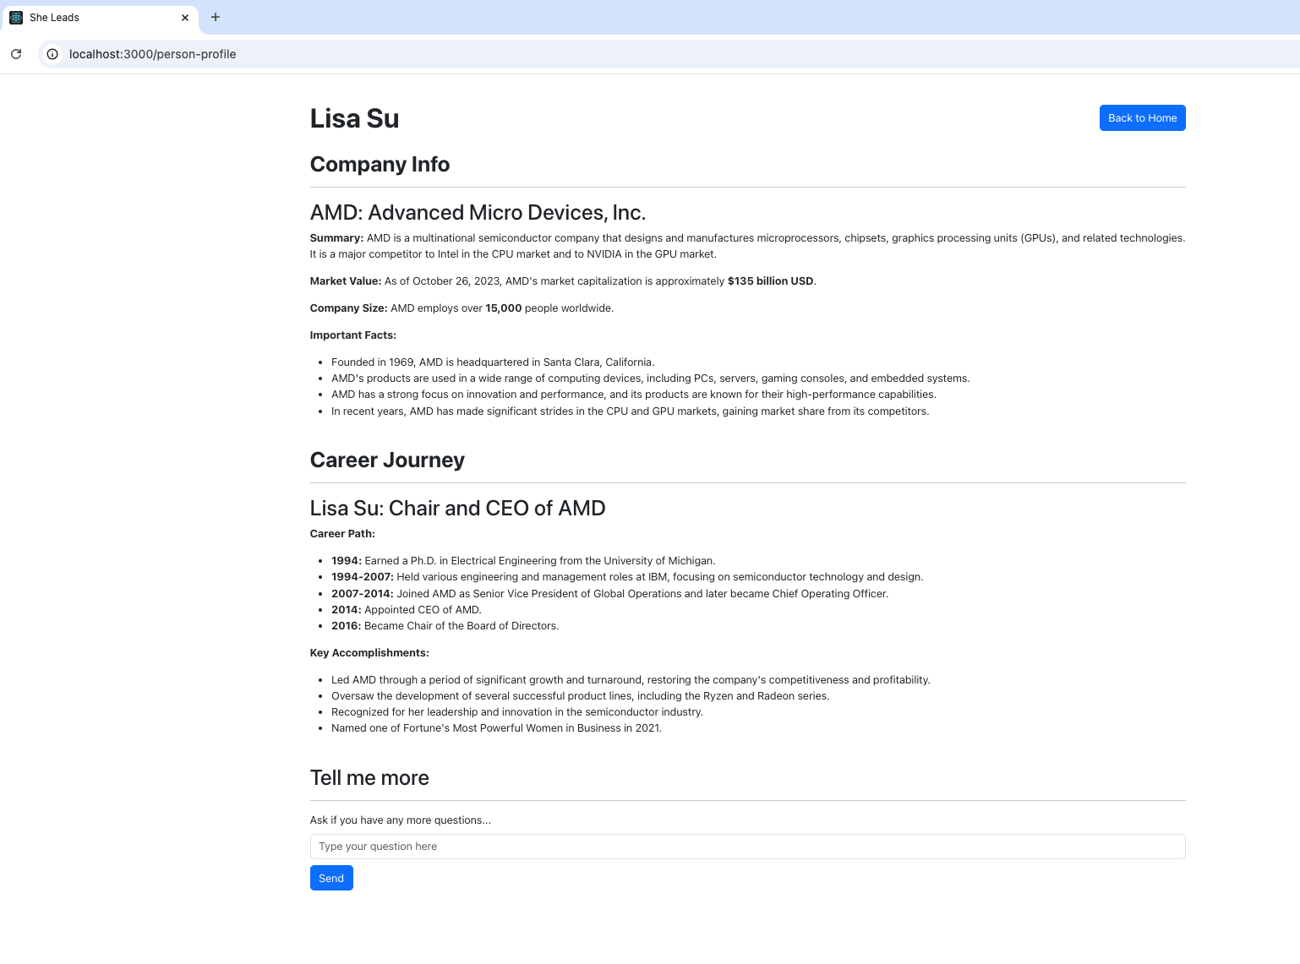The image size is (1300, 964).
Task: Click the Key Accomplishments label
Action: [x=369, y=653]
